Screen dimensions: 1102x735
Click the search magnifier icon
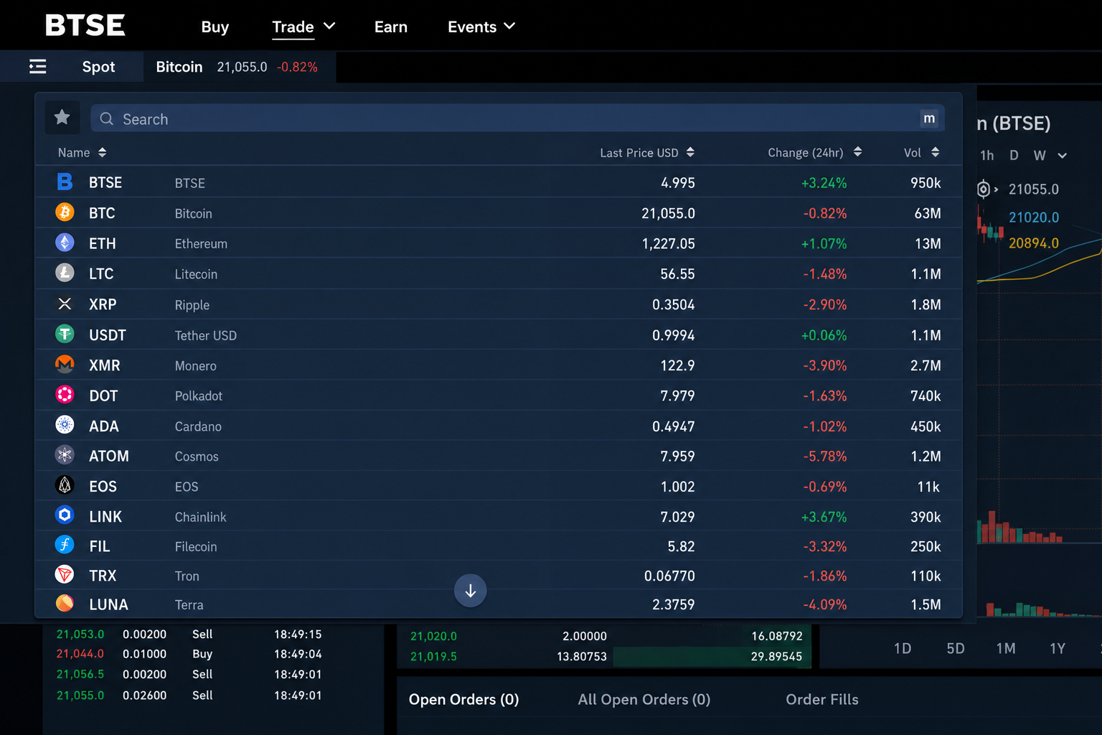107,119
